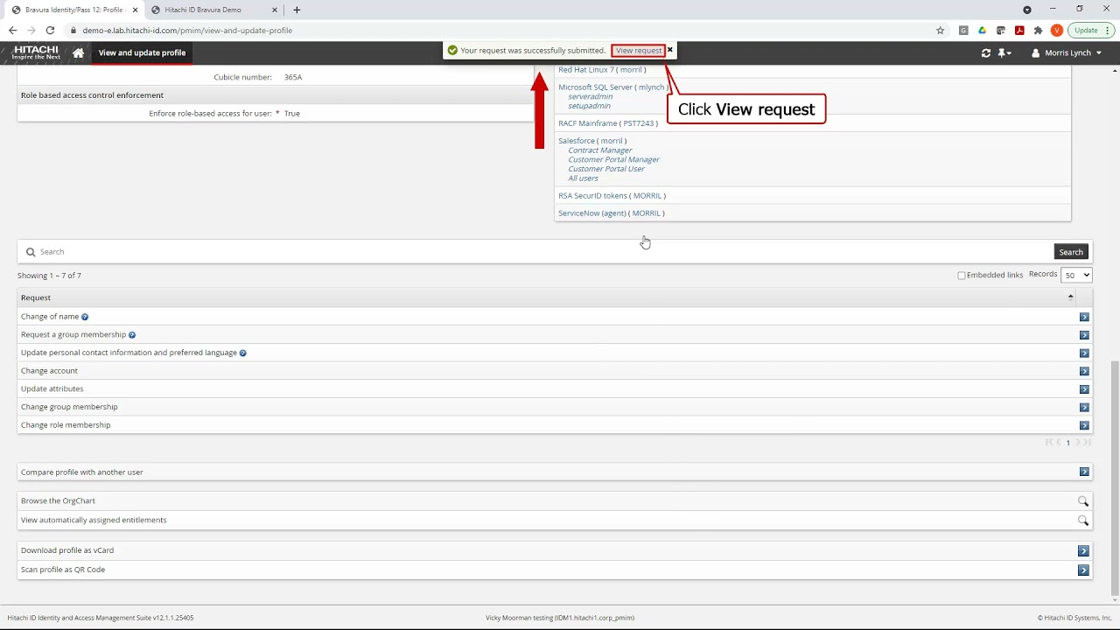Click arrow icon for Update attributes
This screenshot has height=630, width=1120.
[x=1084, y=389]
